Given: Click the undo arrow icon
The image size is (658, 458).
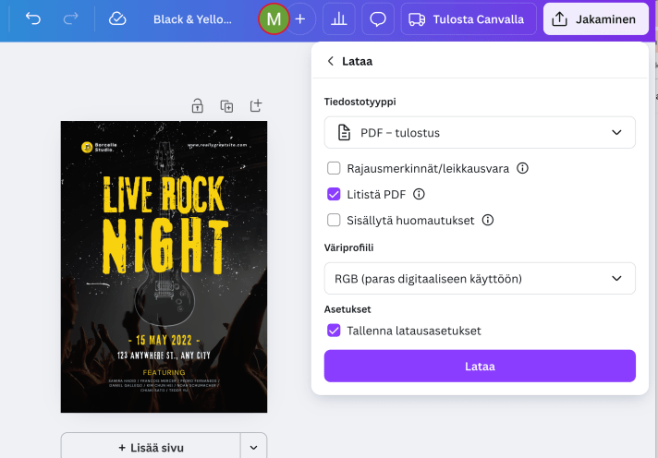Looking at the screenshot, I should (x=33, y=18).
